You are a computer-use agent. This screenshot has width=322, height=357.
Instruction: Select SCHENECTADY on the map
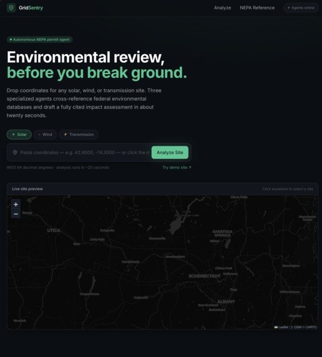tap(204, 276)
